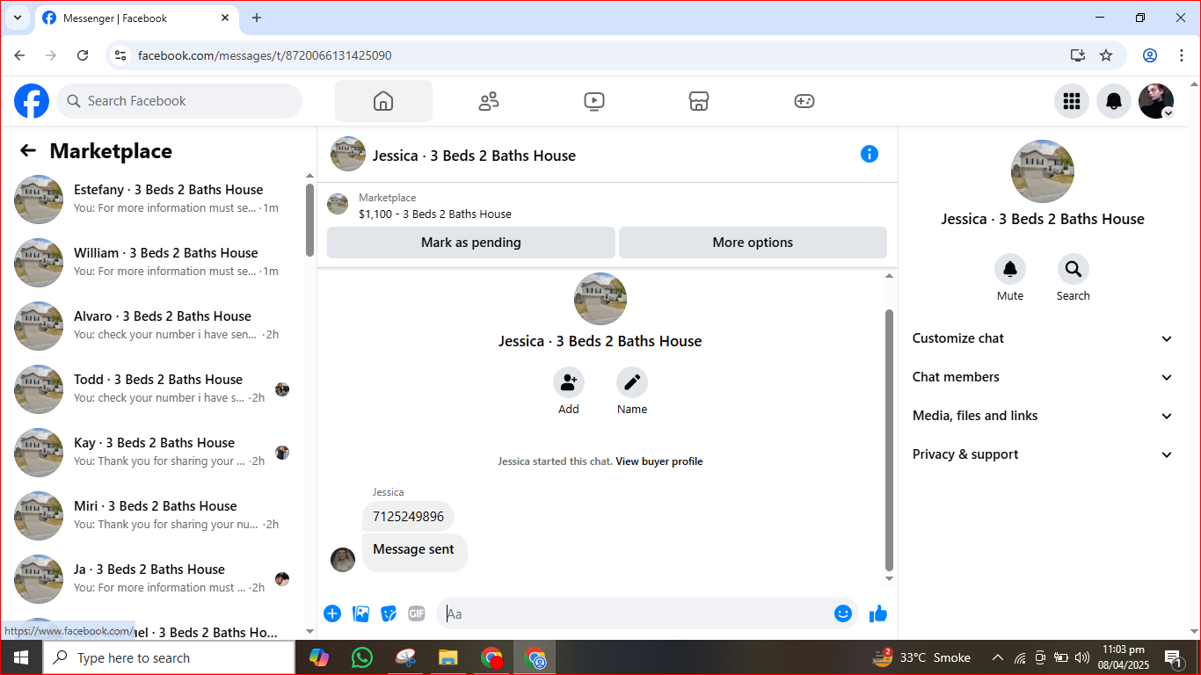Open the account profile picture menu

[x=1156, y=101]
